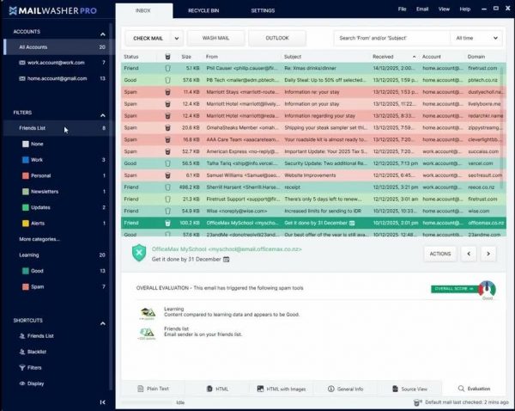515x411 pixels.
Task: Toggle delete mark for OfficeMax MySchool email
Action: coord(167,223)
